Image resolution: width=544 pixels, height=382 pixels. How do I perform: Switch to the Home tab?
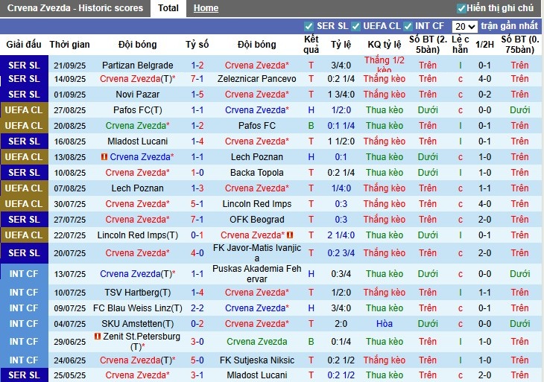click(x=206, y=8)
